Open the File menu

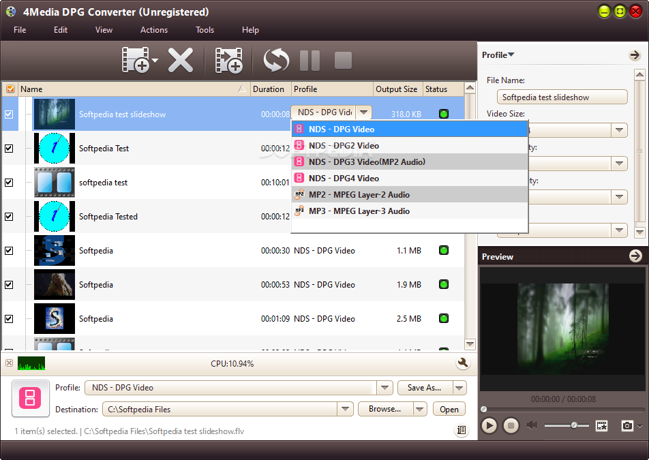point(20,30)
